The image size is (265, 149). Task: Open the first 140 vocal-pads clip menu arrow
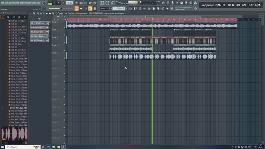[68, 22]
